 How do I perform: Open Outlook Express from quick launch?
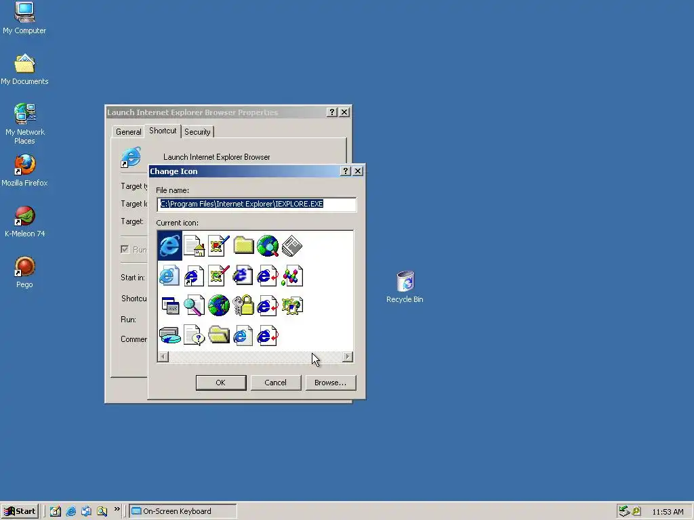[x=86, y=511]
